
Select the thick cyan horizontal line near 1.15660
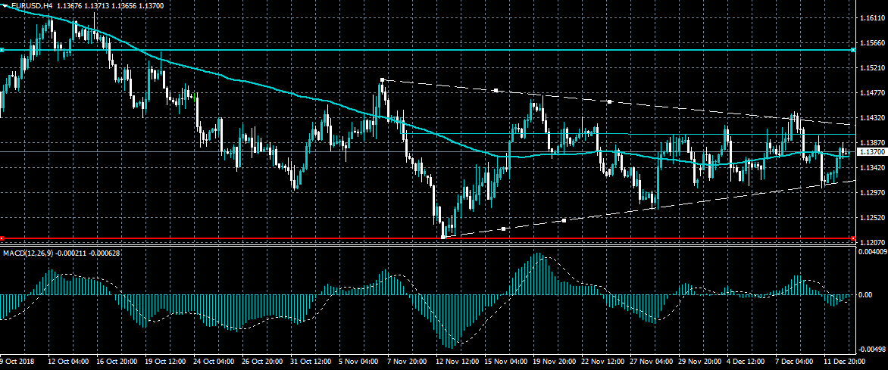427,50
